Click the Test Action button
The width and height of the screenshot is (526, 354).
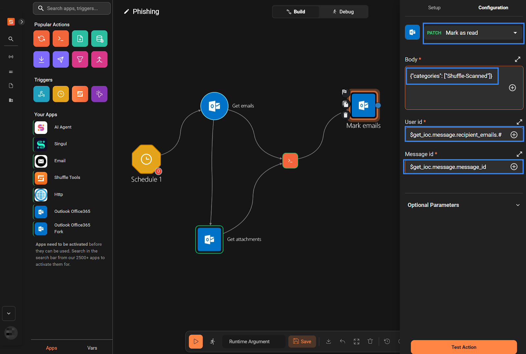pyautogui.click(x=464, y=347)
